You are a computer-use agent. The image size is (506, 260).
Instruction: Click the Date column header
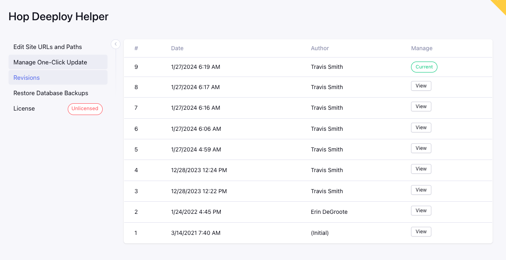coord(177,48)
